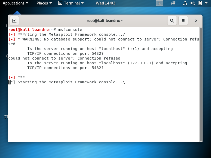Click 'Starting the Metasploit Framework console' line
The width and height of the screenshot is (211, 158).
pos(67,82)
